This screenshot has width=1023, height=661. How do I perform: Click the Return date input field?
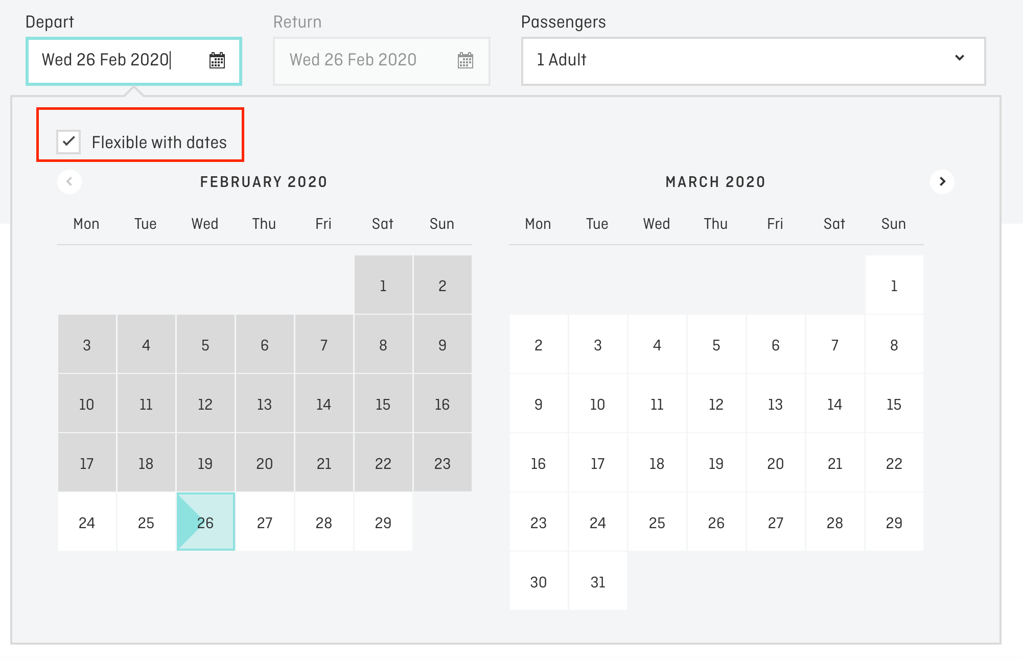363,60
